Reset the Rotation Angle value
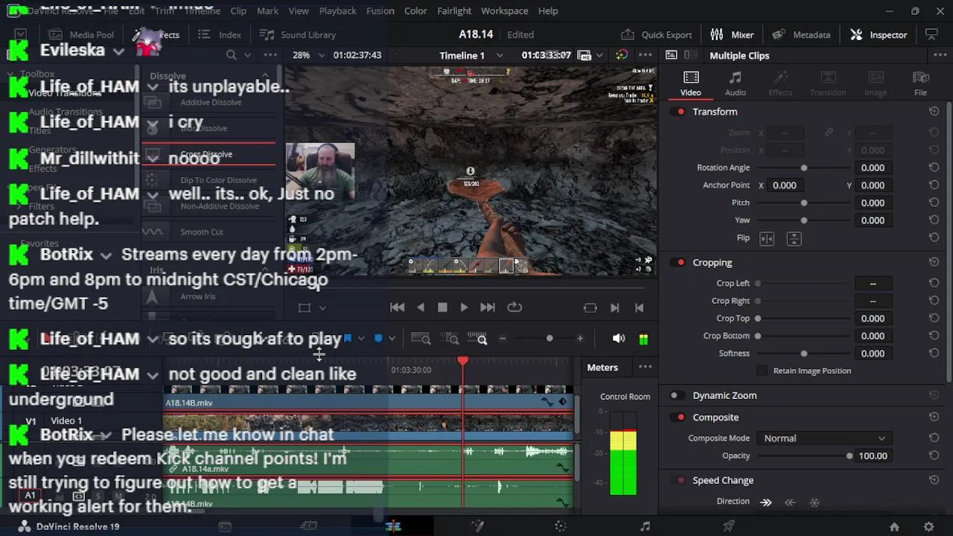The width and height of the screenshot is (953, 536). click(x=934, y=167)
